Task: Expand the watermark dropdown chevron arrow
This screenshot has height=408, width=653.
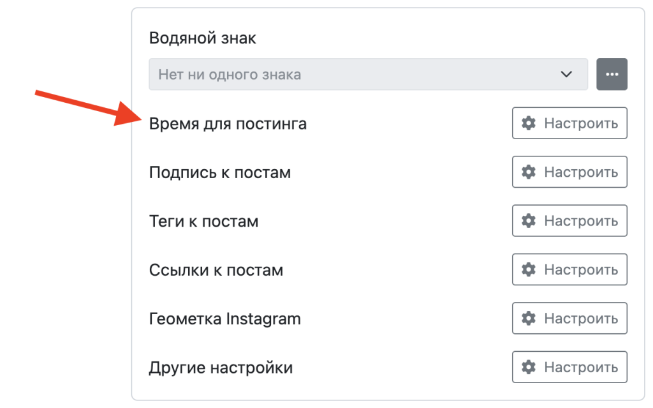Action: [566, 75]
